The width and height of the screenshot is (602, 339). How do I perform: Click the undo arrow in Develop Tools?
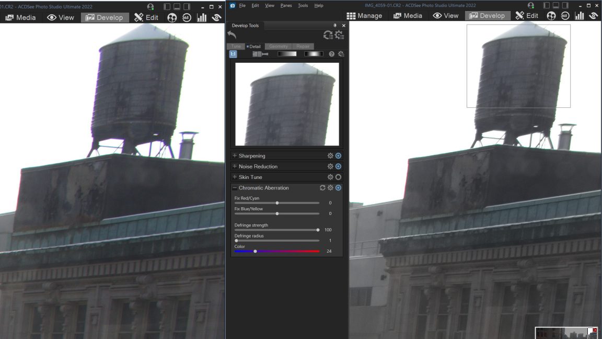click(232, 35)
